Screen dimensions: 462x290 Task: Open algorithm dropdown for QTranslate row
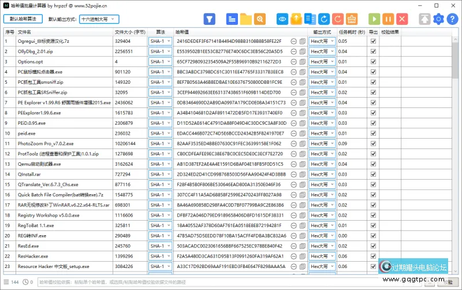tap(160, 184)
